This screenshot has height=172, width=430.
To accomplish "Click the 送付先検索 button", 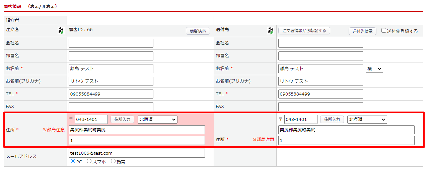I will point(362,31).
